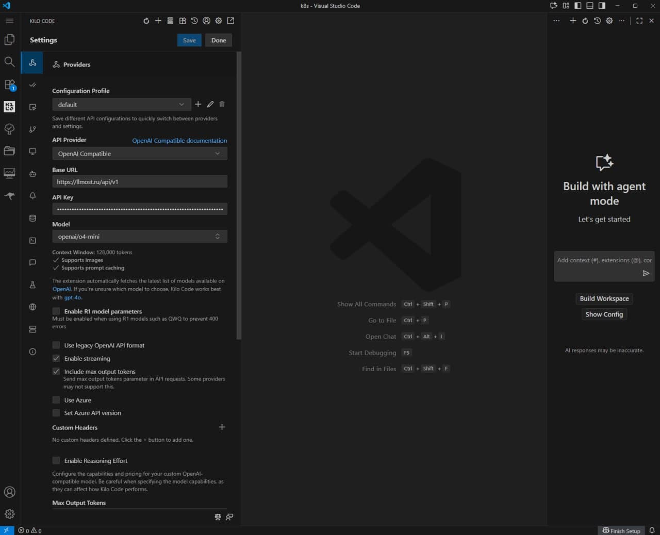Open the VS Code hamburger menu
The height and width of the screenshot is (535, 660).
point(9,21)
